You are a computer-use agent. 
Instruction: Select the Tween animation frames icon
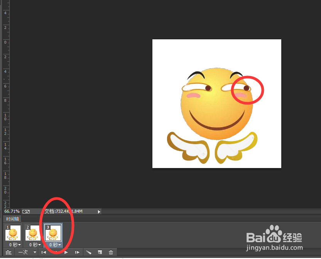89,252
